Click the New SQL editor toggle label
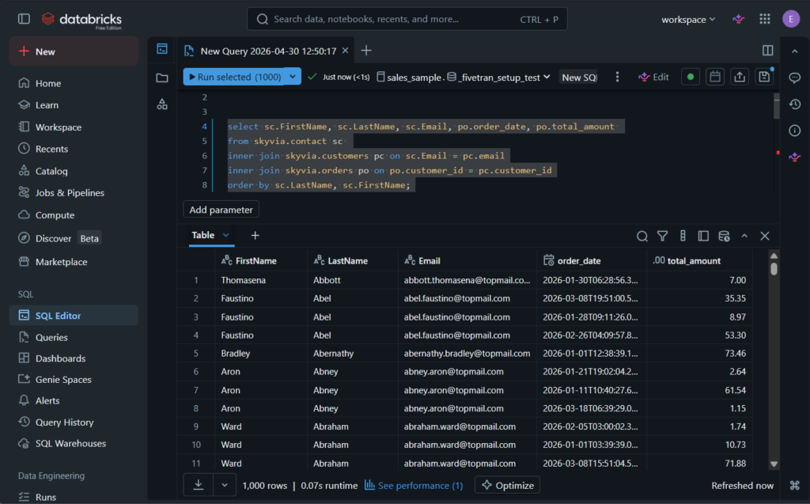 [579, 77]
